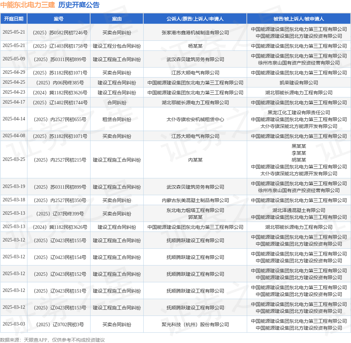This screenshot has height=343, width=351.
Task: Select plaintiff 杨某某
Action: click(x=195, y=46)
